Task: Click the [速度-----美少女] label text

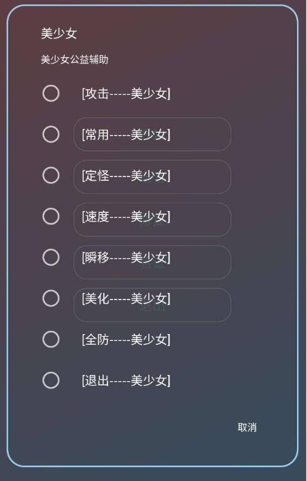Action: coord(126,217)
